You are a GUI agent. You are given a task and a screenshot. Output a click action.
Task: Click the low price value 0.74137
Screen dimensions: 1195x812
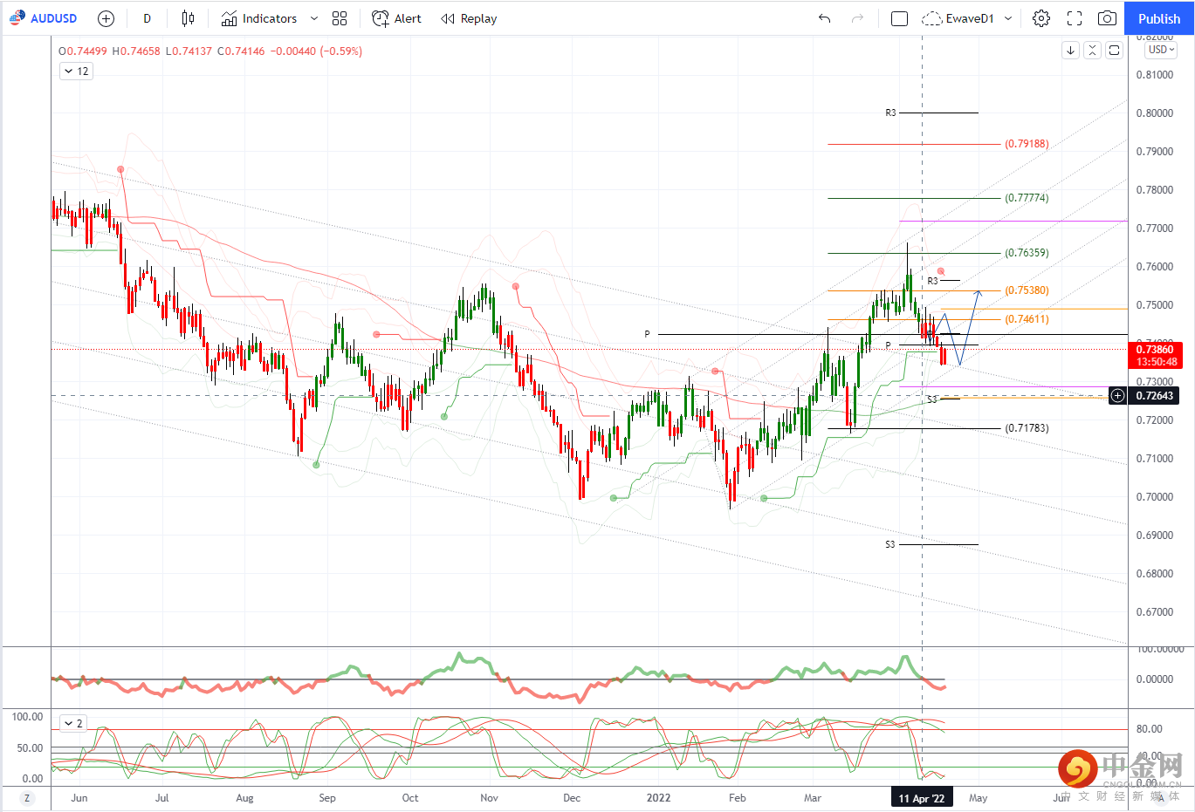(x=192, y=51)
